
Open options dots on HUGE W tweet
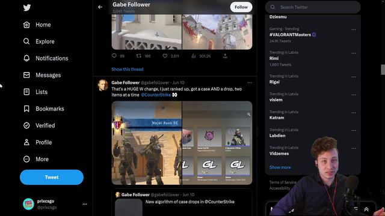tap(250, 83)
